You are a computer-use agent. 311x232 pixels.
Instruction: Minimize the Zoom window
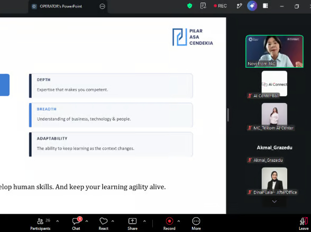click(281, 6)
